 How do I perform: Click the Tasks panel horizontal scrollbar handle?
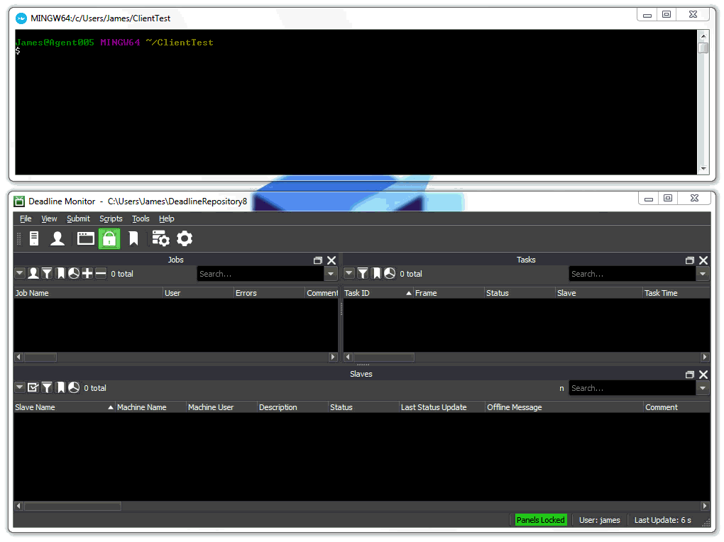(x=384, y=357)
